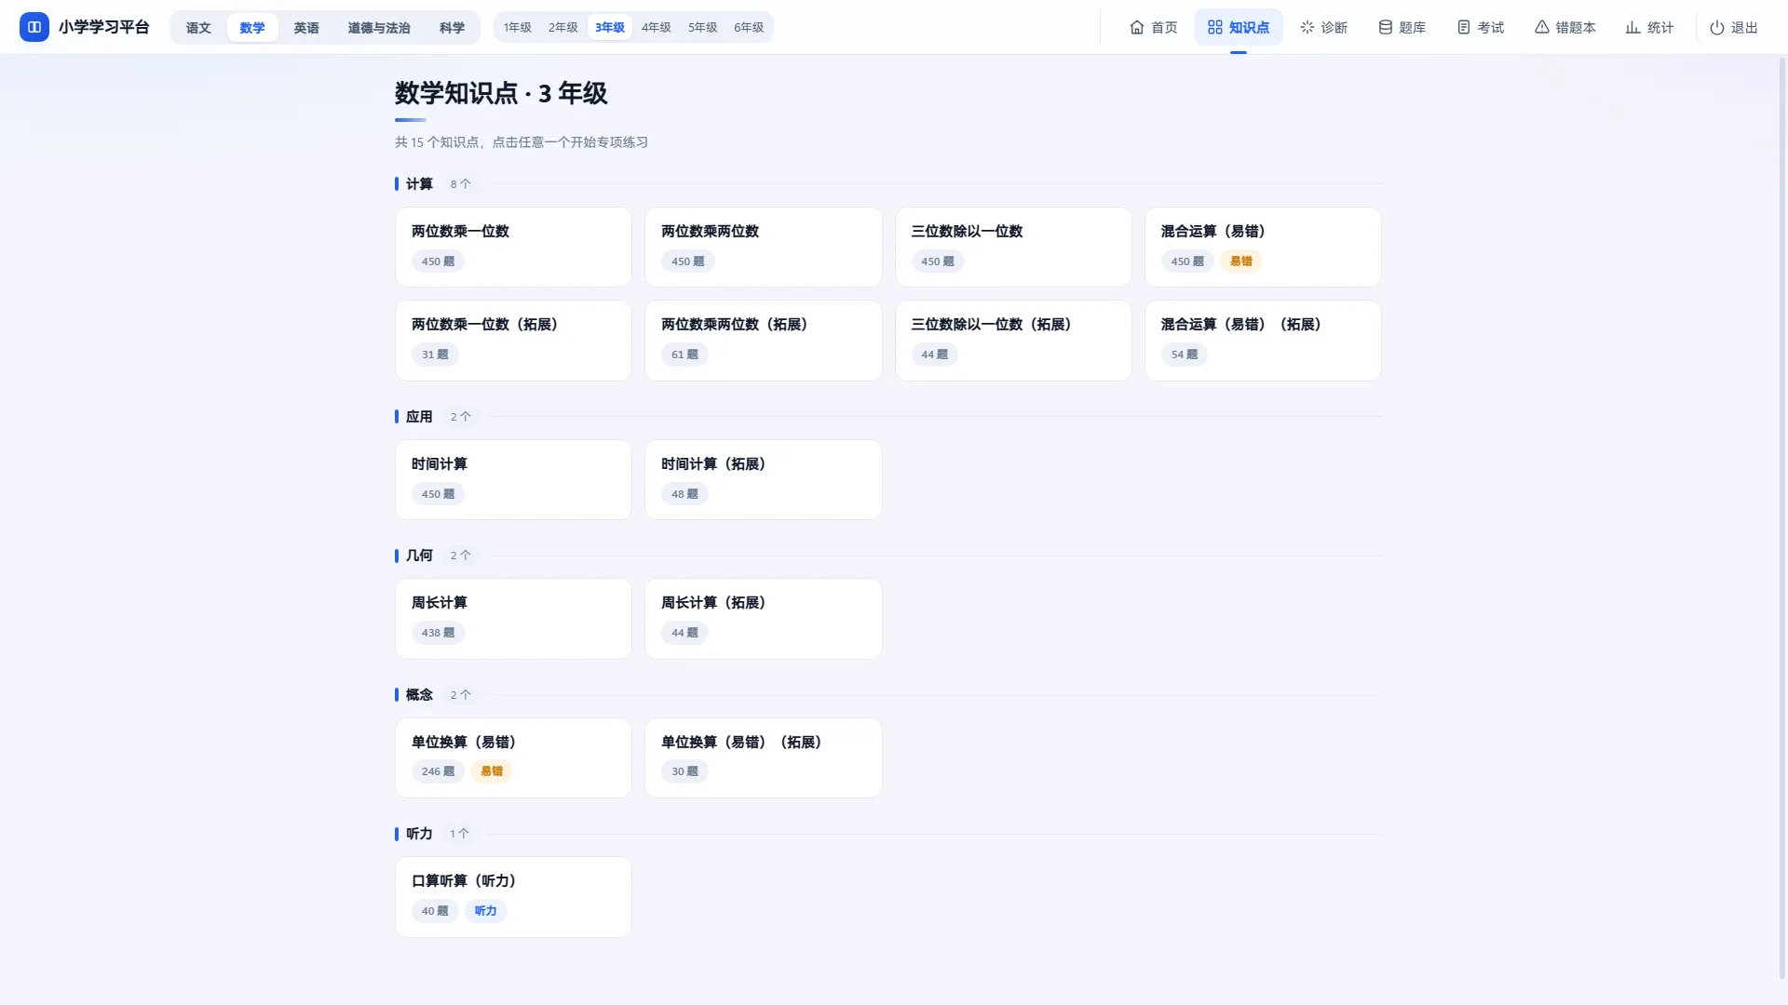Select the 语文 subject tab
Viewport: 1788px width, 1005px height.
coord(198,27)
